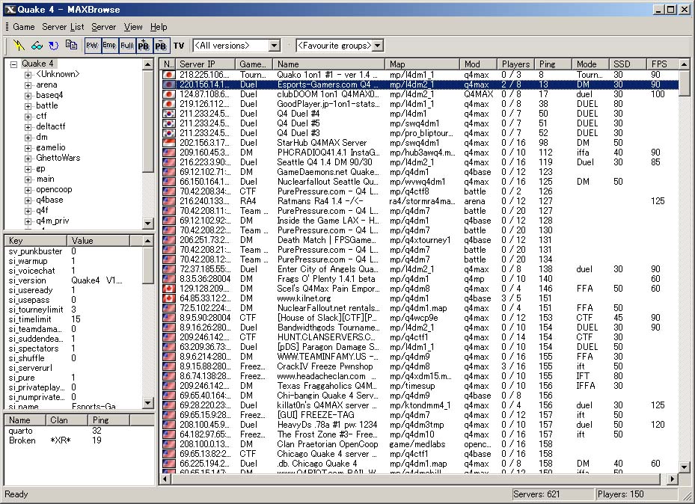Select the q4base tree item

click(49, 200)
